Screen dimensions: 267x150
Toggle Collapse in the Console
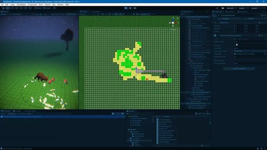[x=12, y=114]
